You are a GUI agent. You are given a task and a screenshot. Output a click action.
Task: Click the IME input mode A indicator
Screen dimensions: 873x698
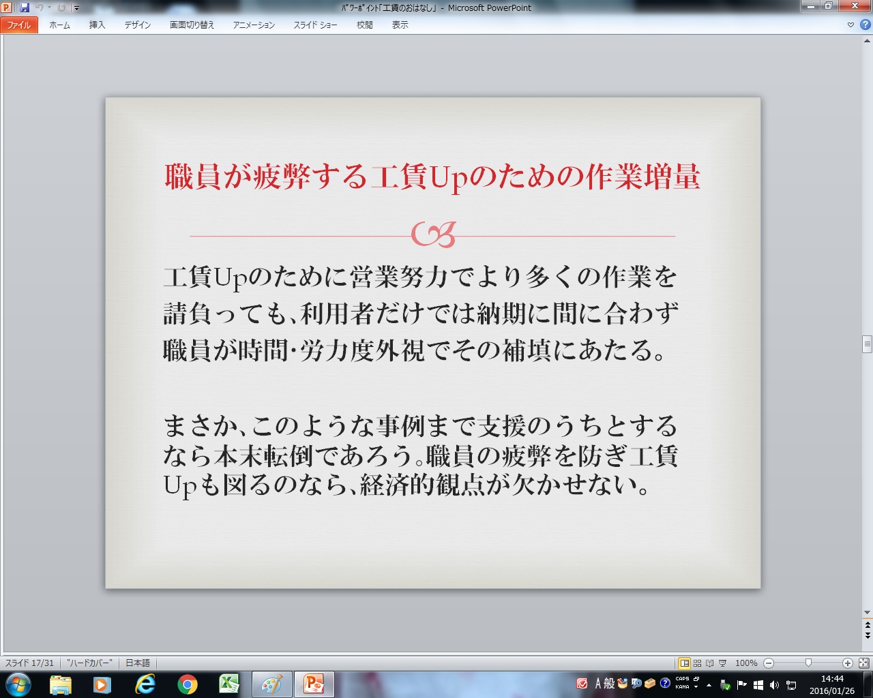598,683
